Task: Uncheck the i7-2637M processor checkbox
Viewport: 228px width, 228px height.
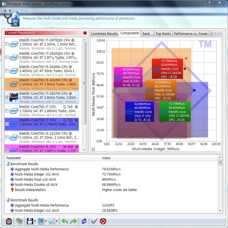Action: click(7, 97)
